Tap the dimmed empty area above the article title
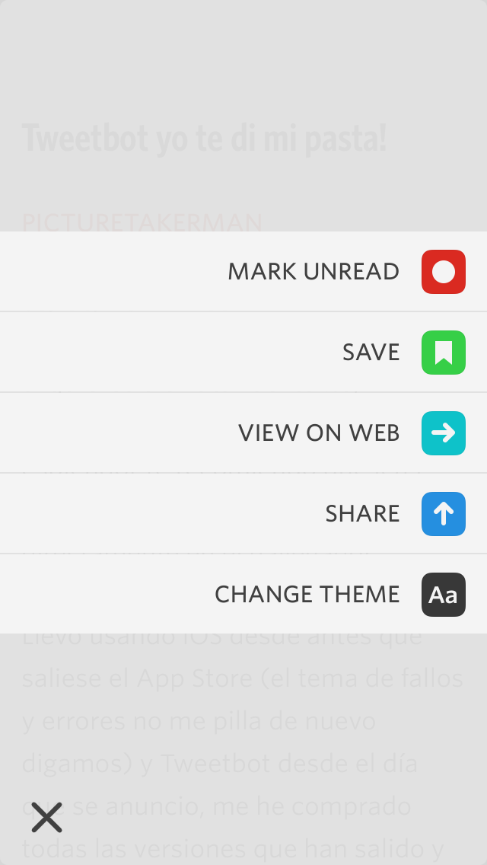 [243, 53]
